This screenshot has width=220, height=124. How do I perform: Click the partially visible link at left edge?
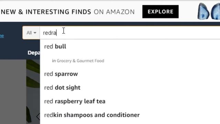click(2, 35)
